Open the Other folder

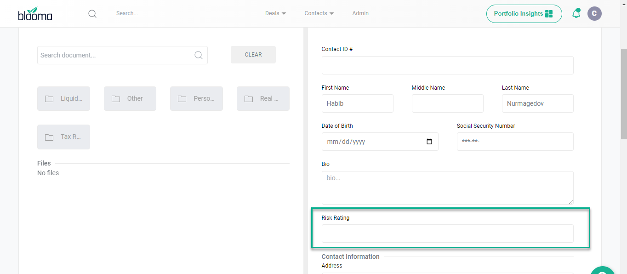pyautogui.click(x=130, y=99)
